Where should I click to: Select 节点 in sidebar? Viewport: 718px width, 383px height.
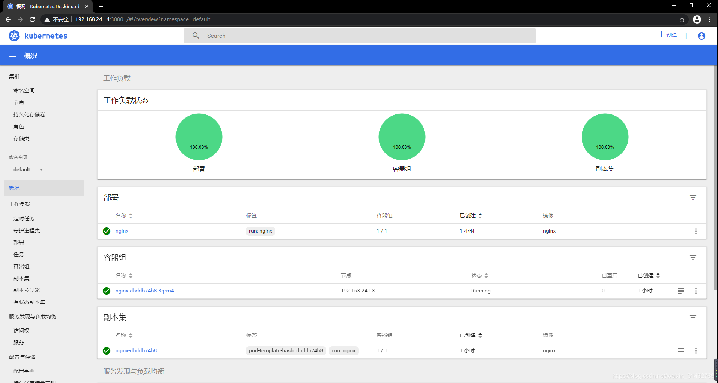pyautogui.click(x=19, y=102)
